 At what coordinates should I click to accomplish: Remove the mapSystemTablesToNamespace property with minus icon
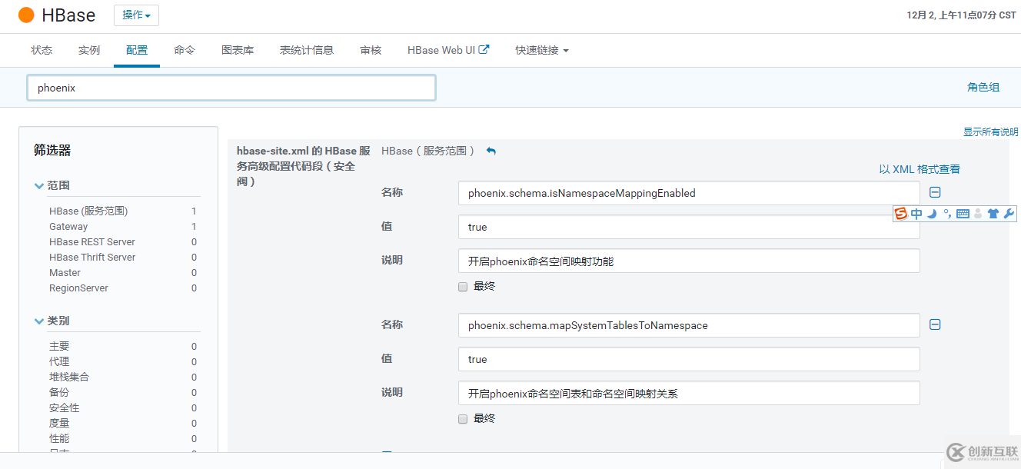click(x=935, y=325)
